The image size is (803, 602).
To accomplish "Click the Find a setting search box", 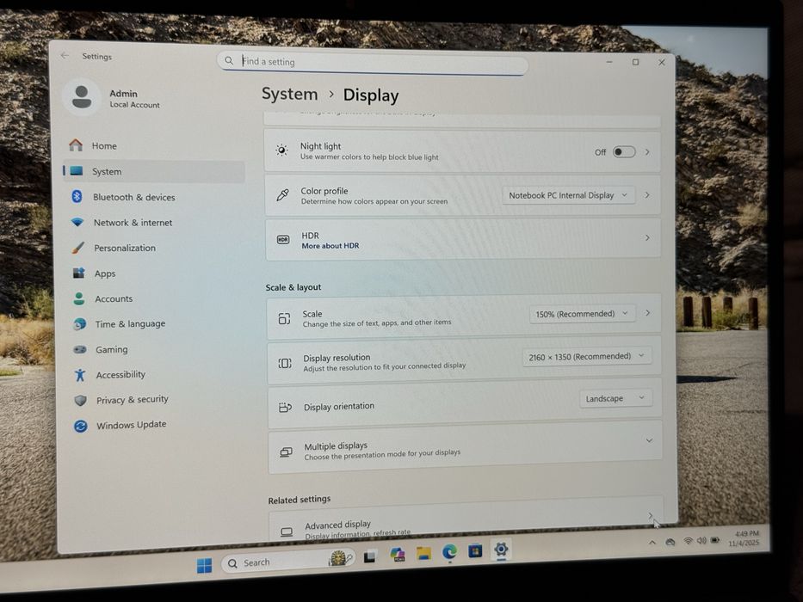I will click(373, 62).
